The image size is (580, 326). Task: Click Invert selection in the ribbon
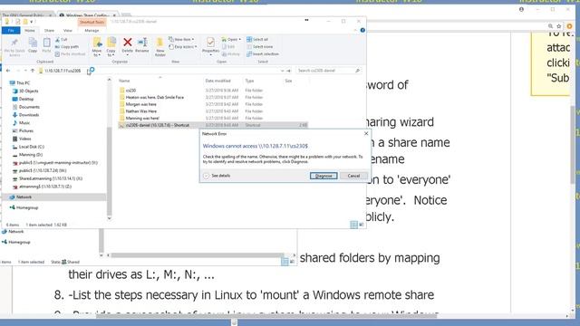(263, 54)
